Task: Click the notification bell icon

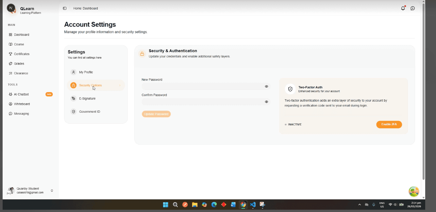Action: [x=403, y=8]
